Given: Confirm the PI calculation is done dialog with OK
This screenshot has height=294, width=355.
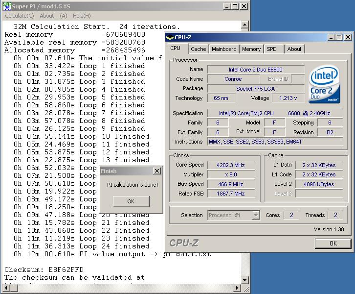Looking at the screenshot, I should pyautogui.click(x=131, y=201).
